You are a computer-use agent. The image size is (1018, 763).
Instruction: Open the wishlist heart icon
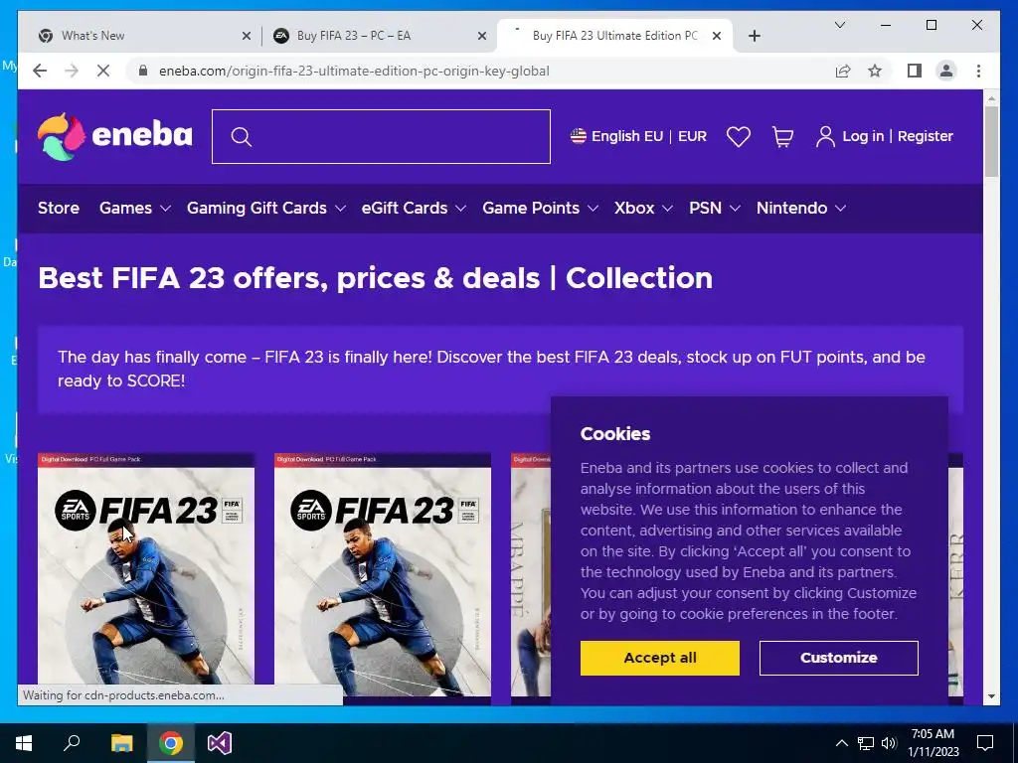739,137
